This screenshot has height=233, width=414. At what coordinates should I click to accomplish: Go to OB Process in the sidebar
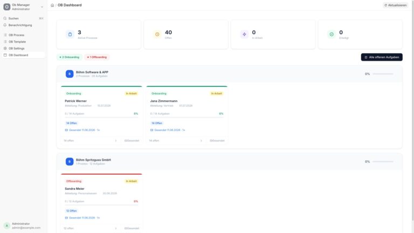tap(24, 35)
